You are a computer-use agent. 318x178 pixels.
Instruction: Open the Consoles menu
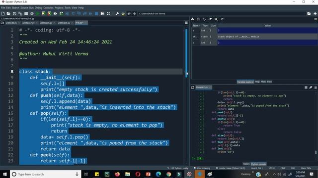[48, 8]
